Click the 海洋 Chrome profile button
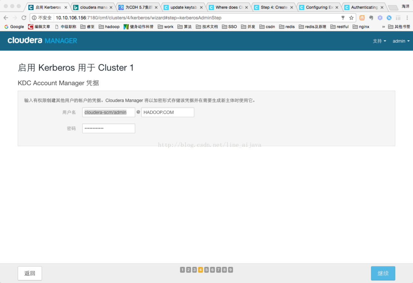This screenshot has height=283, width=413. [x=406, y=6]
